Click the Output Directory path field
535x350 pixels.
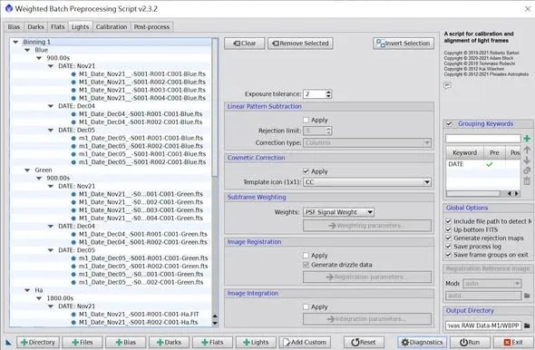click(483, 326)
